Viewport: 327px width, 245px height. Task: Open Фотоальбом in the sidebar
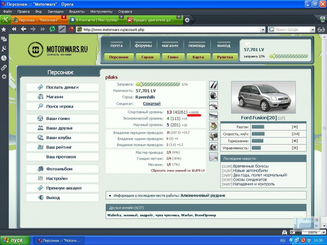pos(63,169)
